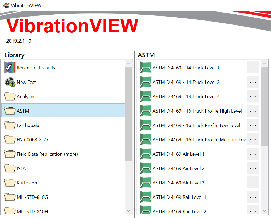Click the Rail Level 1 test profile icon
Viewport: 271px width, 218px height.
pos(146,197)
